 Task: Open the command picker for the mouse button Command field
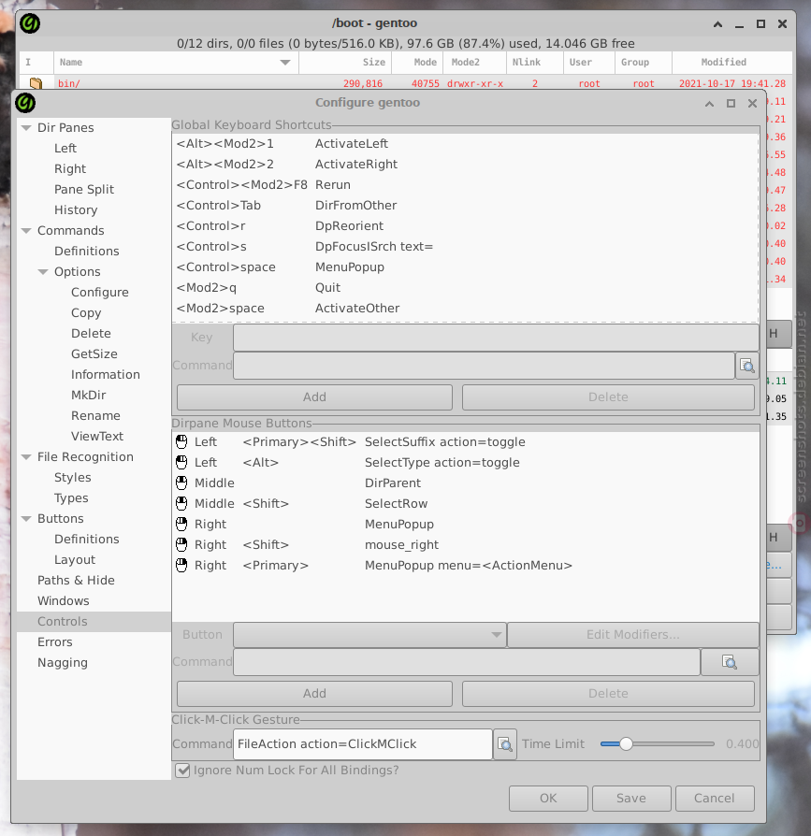(x=730, y=662)
